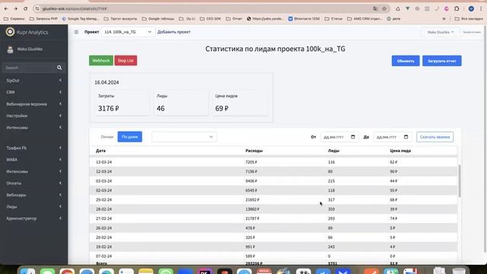The width and height of the screenshot is (487, 274).
Task: Click the table's vertical scrollbar thumb
Action: click(x=460, y=181)
